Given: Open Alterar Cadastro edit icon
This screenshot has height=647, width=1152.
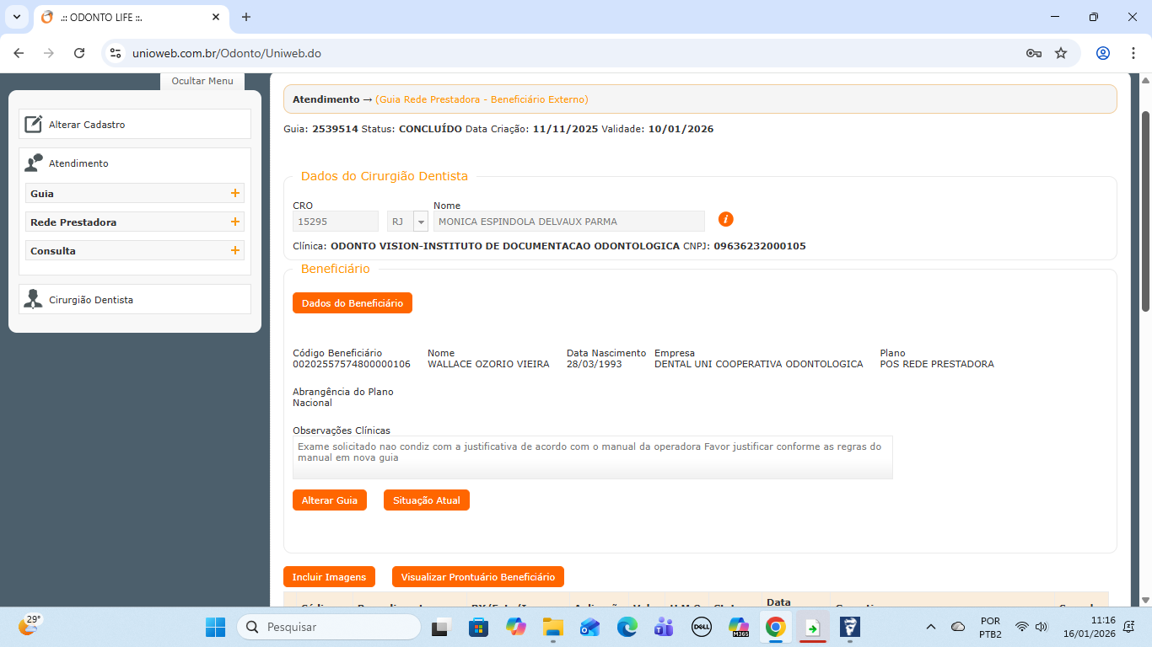Looking at the screenshot, I should click(x=33, y=125).
